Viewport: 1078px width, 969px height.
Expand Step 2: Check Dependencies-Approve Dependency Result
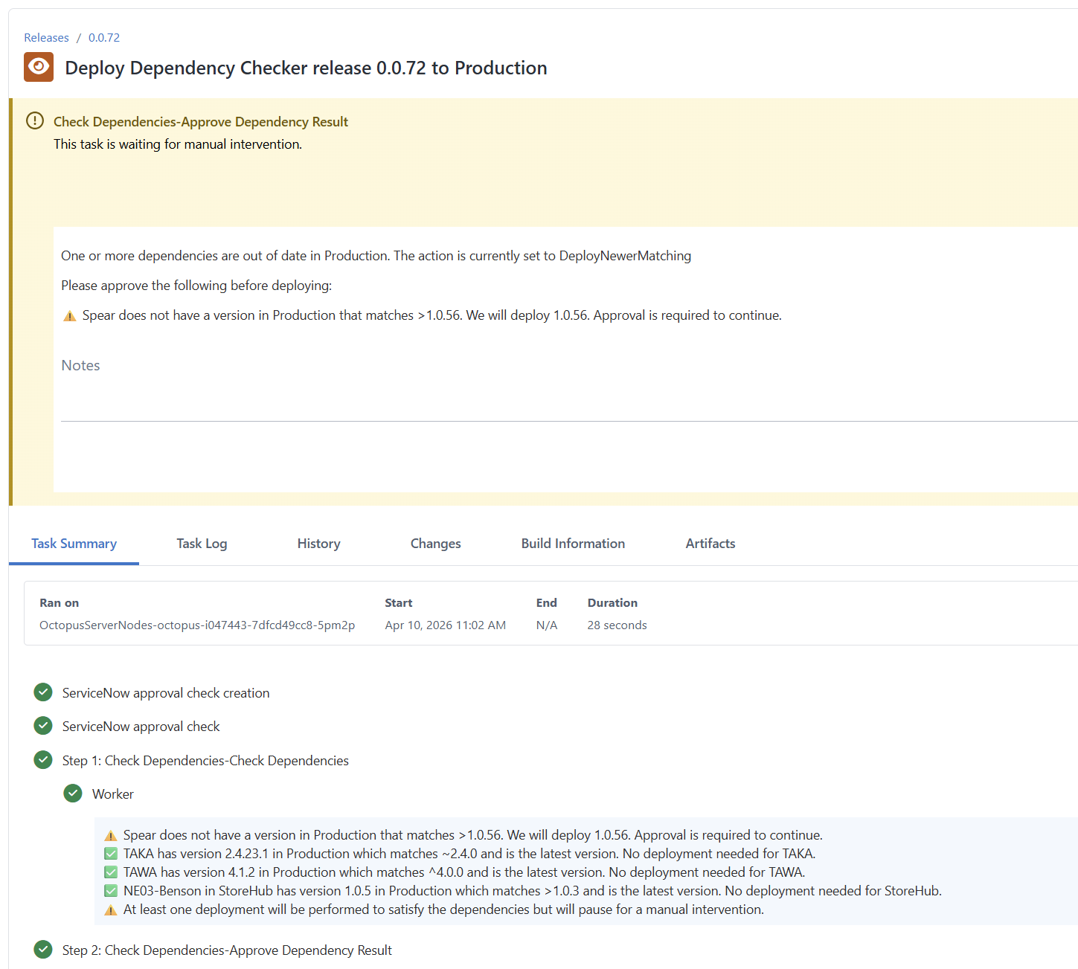227,950
